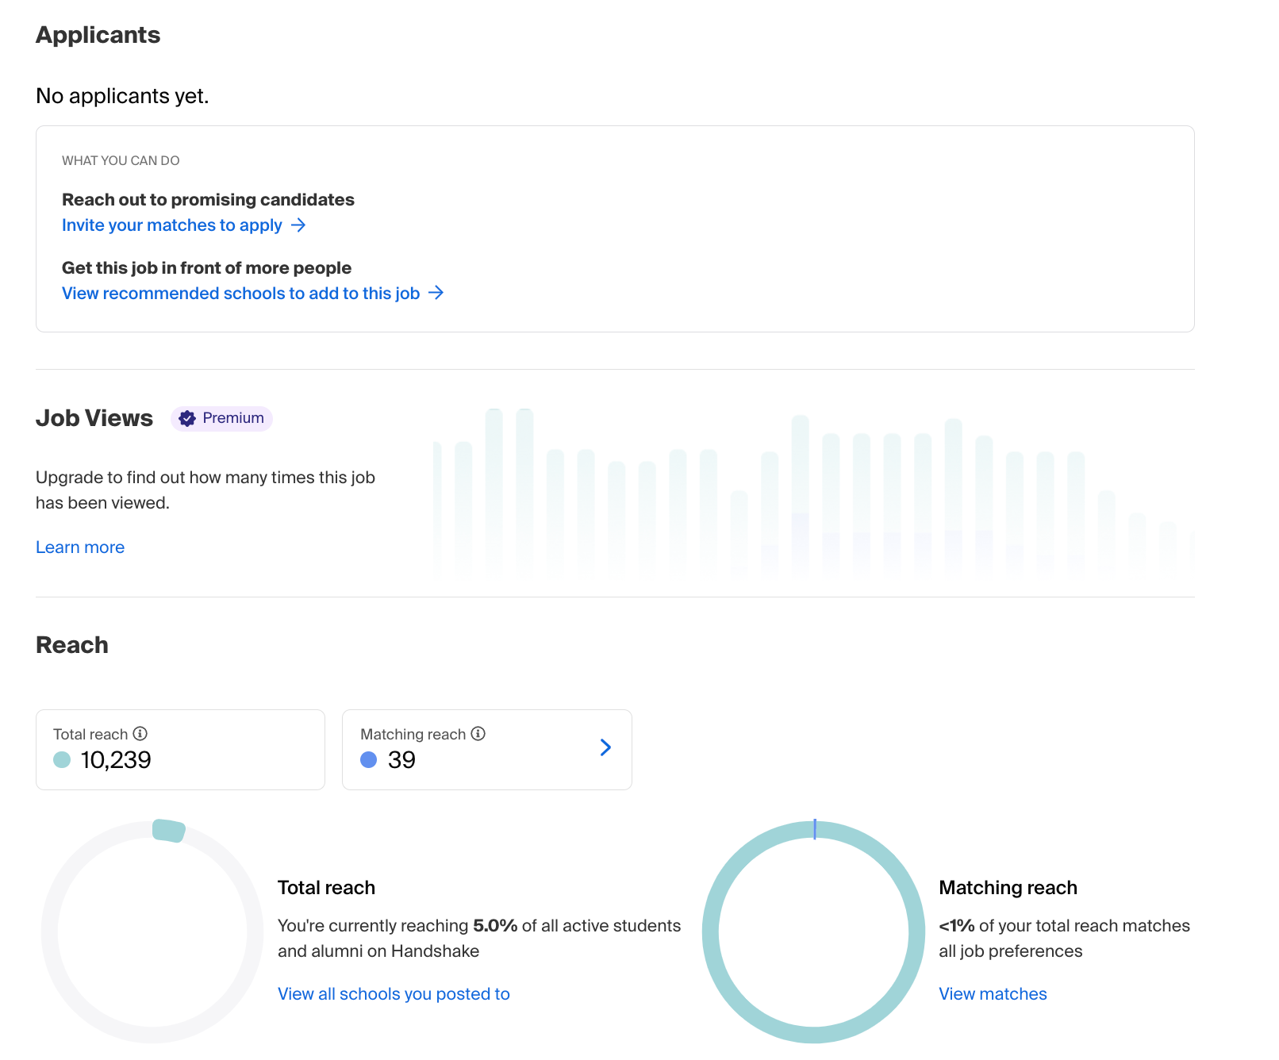This screenshot has height=1060, width=1279.
Task: Click Learn more under Job Views
Action: click(79, 547)
